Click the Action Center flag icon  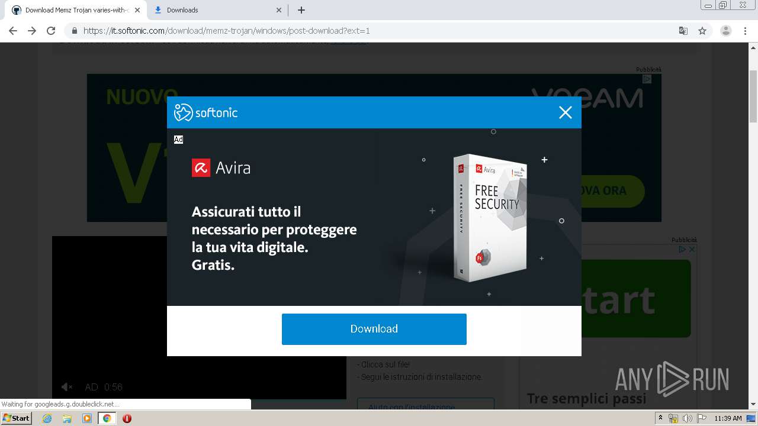(701, 418)
